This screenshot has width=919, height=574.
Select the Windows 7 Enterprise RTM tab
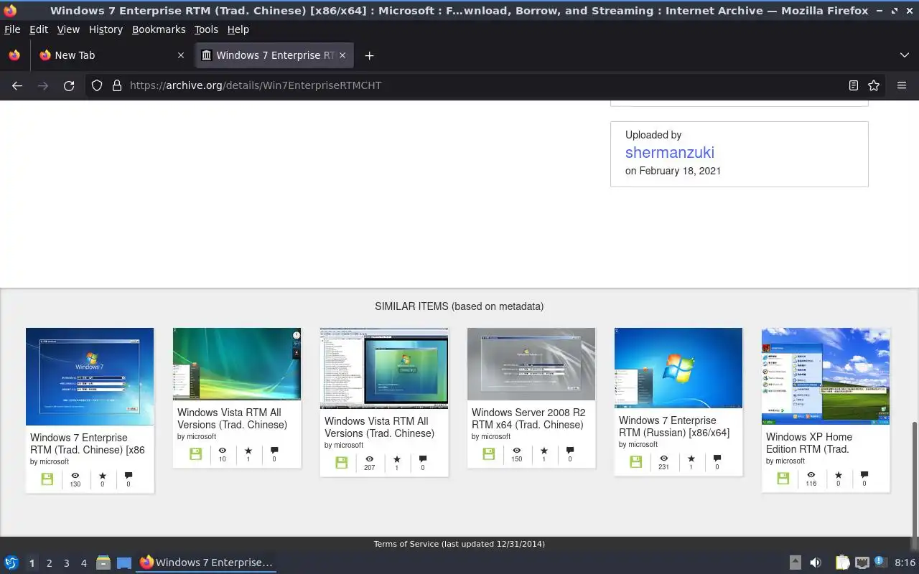click(x=274, y=55)
